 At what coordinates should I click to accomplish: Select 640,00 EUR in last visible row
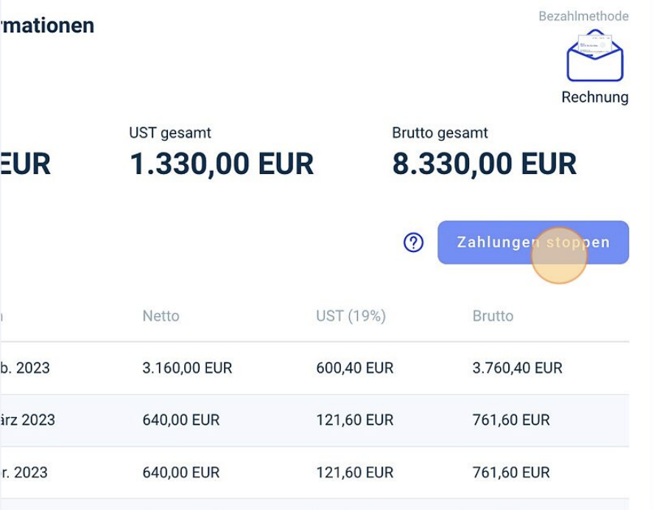tap(181, 472)
